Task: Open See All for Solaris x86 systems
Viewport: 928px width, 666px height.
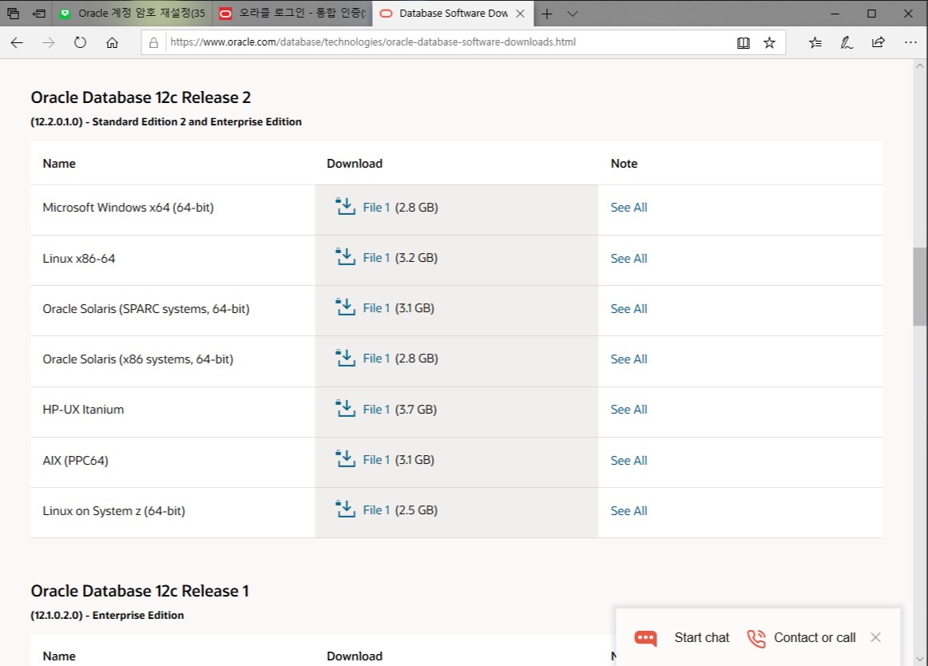Action: point(629,359)
